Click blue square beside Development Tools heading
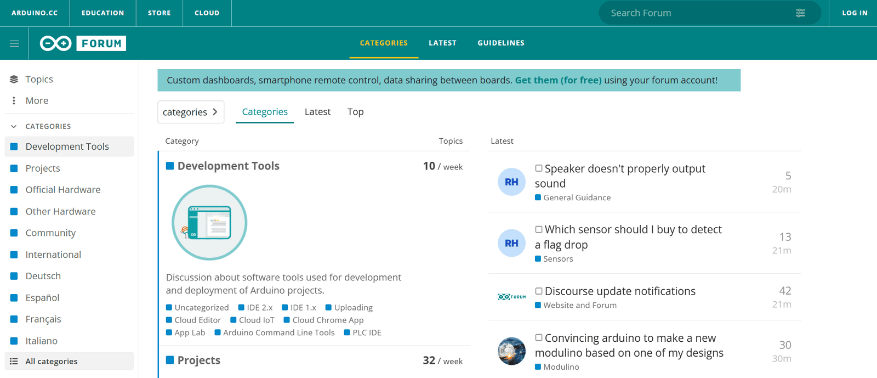Screen dimensions: 877x378 (170, 166)
